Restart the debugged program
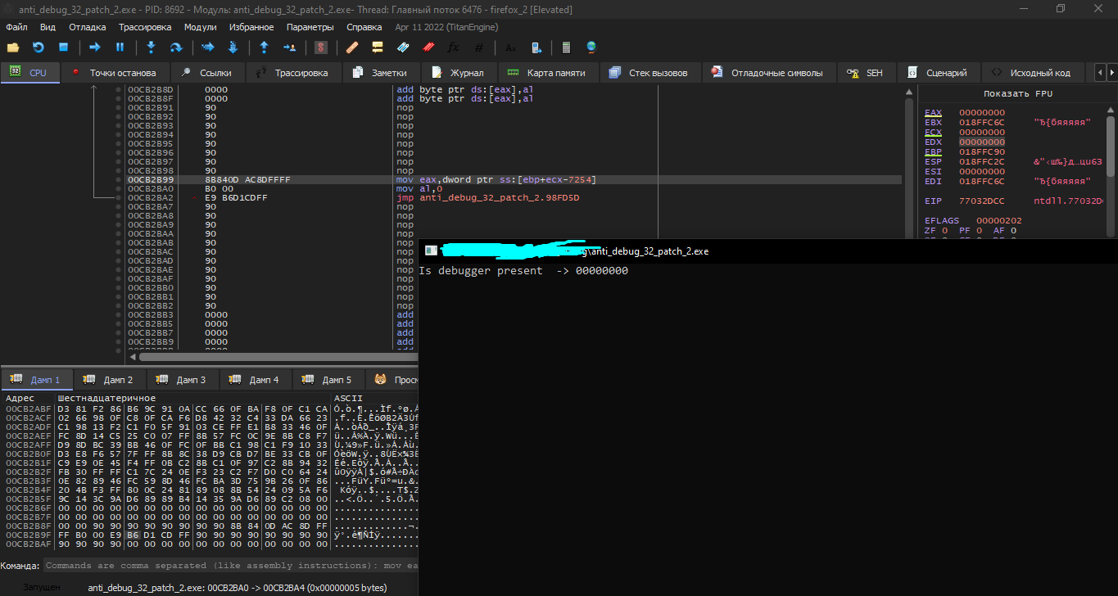Viewport: 1118px width, 596px height. point(38,47)
